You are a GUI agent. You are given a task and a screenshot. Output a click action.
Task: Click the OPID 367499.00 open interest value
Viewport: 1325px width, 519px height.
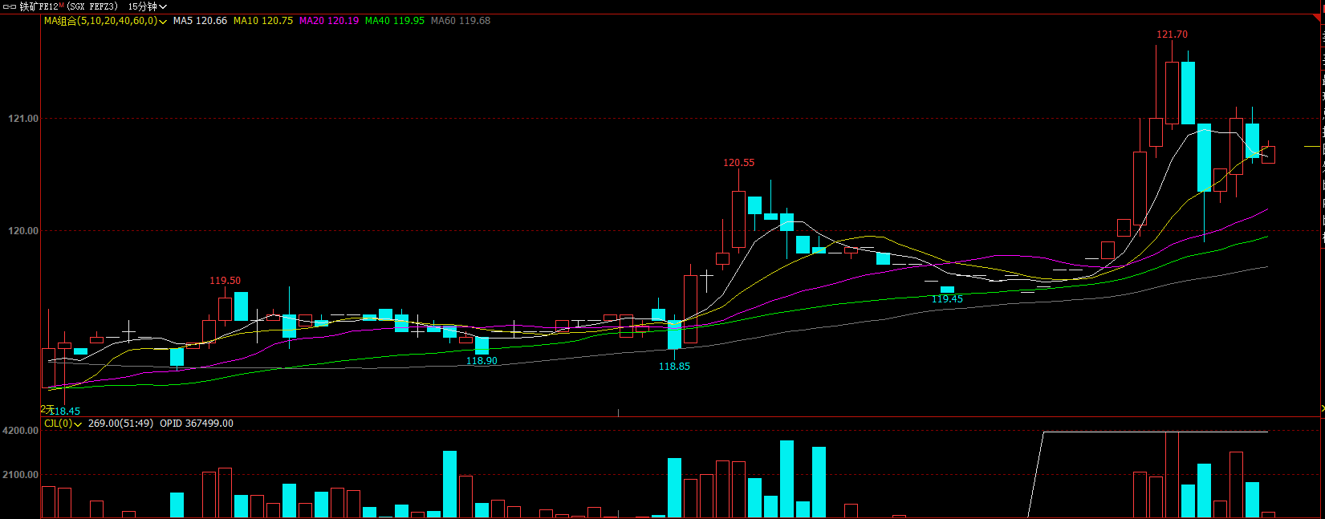click(x=197, y=424)
